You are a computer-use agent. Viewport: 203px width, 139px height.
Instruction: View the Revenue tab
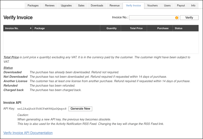point(114,6)
